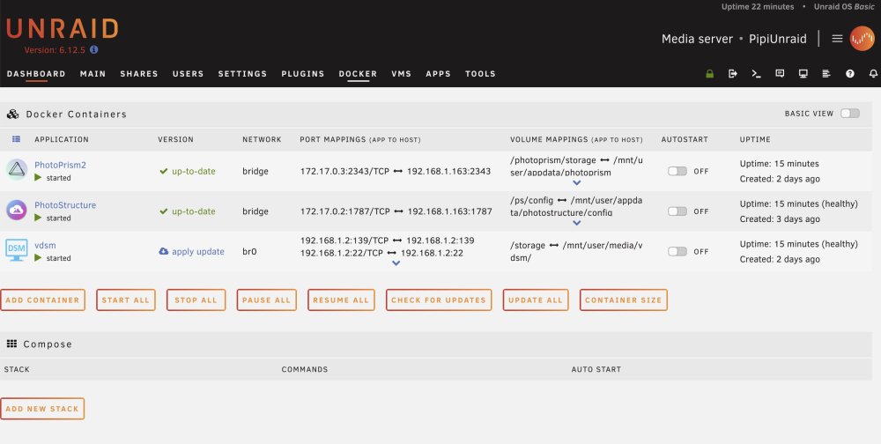Click the orange Unraid avatar icon
This screenshot has height=444, width=881.
click(x=862, y=38)
